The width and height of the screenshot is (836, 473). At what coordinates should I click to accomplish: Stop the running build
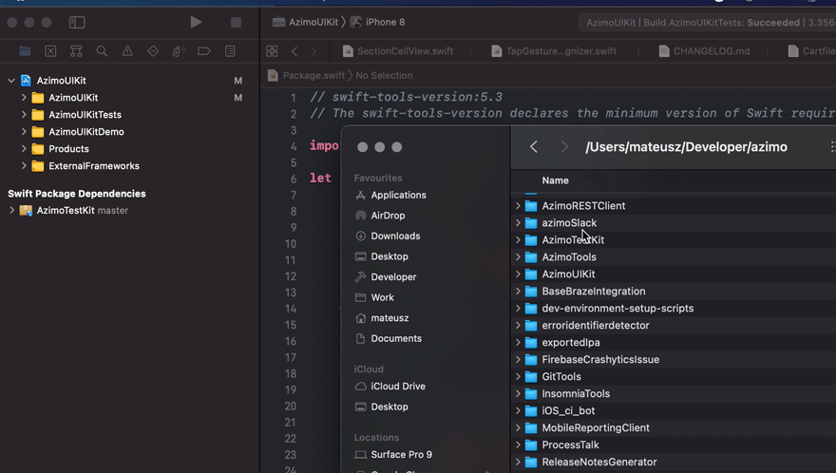coord(236,23)
